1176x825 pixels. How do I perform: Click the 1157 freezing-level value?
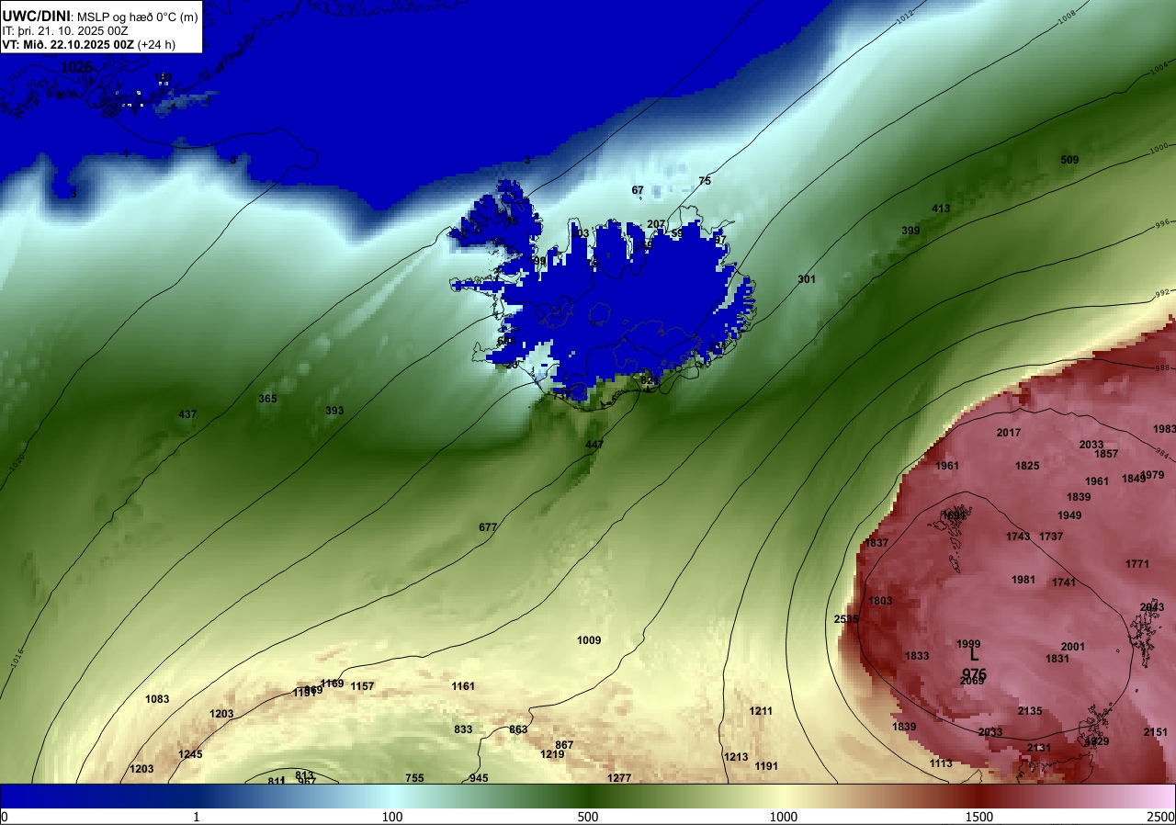tap(362, 686)
